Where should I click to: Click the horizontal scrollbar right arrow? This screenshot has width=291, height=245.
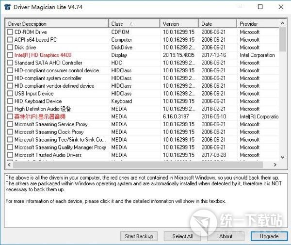pos(275,164)
